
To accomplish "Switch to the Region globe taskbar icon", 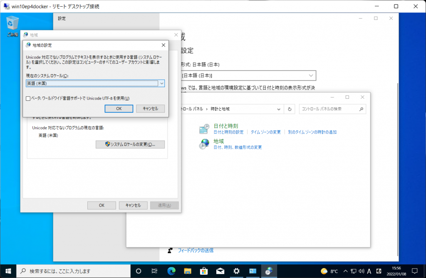I will pyautogui.click(x=269, y=271).
